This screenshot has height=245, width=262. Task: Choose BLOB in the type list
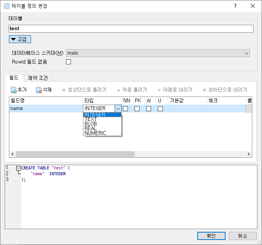(x=102, y=124)
